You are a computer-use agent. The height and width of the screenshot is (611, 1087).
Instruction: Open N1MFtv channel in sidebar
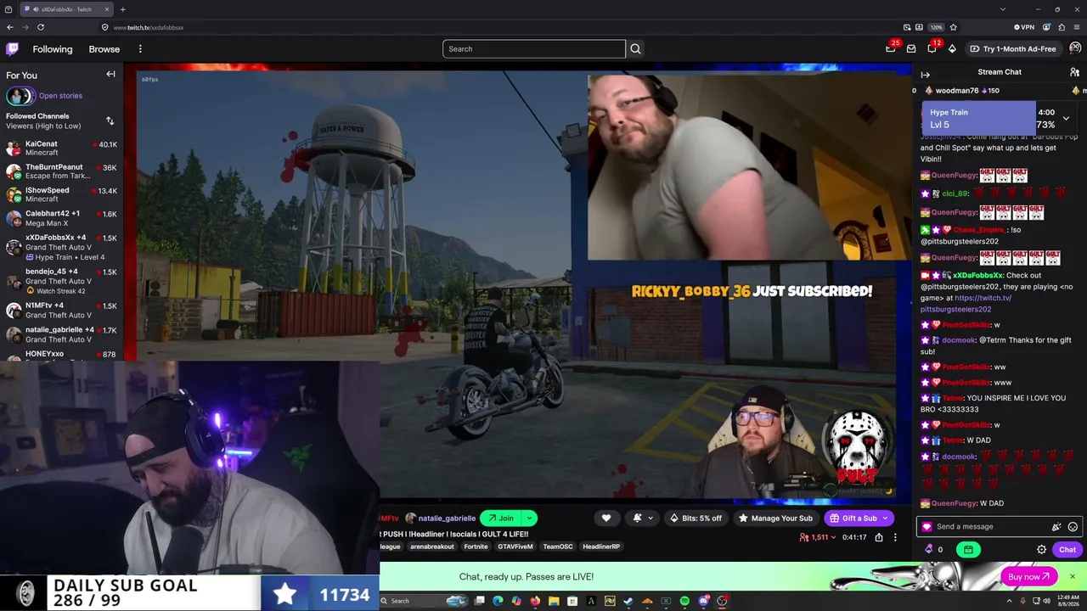(x=61, y=311)
